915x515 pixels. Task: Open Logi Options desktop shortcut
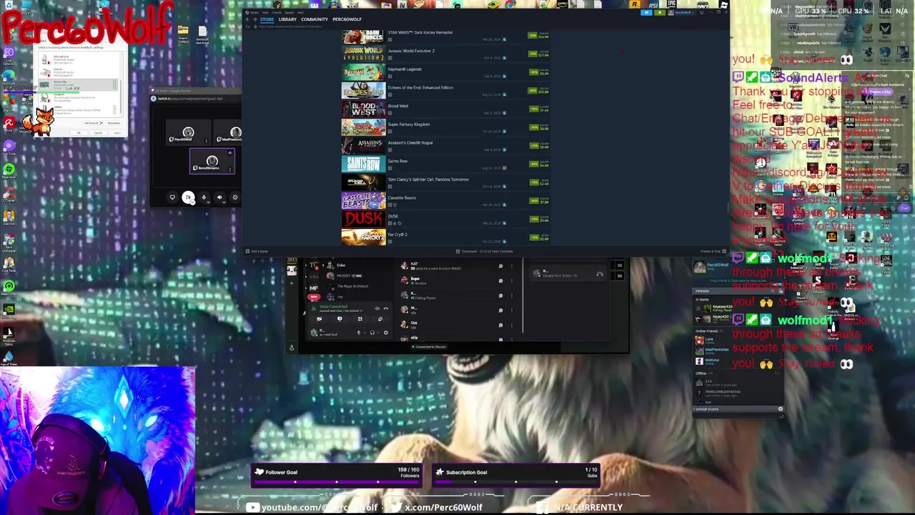pos(9,54)
